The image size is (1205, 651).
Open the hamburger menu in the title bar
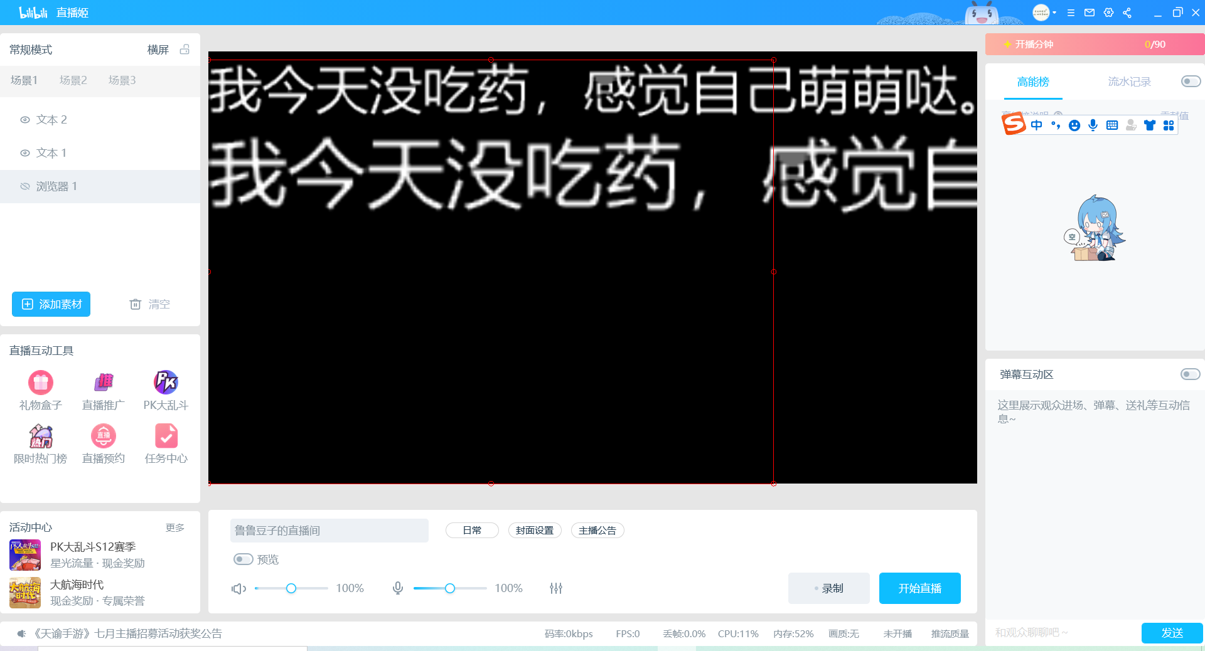[1071, 13]
